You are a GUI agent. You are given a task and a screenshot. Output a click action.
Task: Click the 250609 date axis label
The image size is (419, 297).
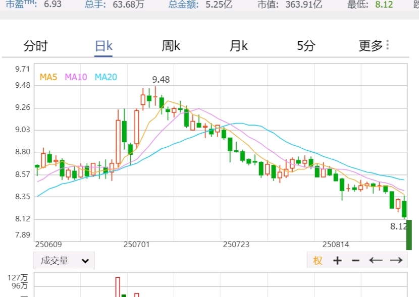pyautogui.click(x=48, y=245)
